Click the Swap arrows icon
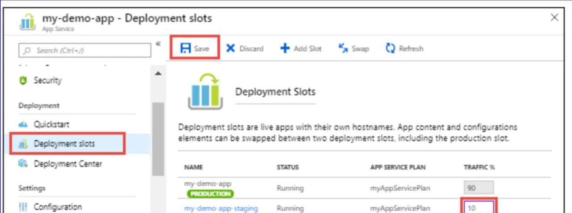Image resolution: width=572 pixels, height=213 pixels. [x=343, y=48]
